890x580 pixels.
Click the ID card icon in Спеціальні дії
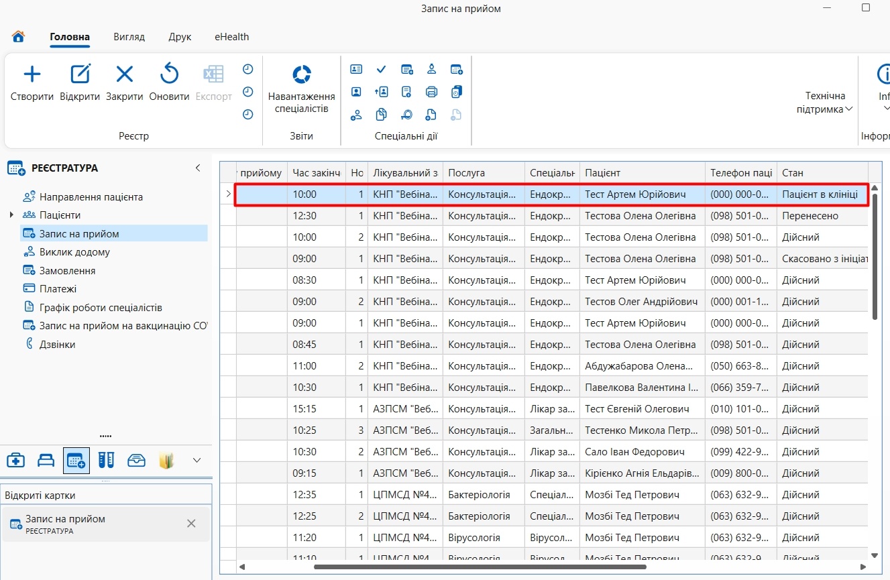356,69
